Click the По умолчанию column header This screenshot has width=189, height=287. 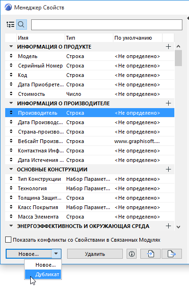click(x=137, y=38)
